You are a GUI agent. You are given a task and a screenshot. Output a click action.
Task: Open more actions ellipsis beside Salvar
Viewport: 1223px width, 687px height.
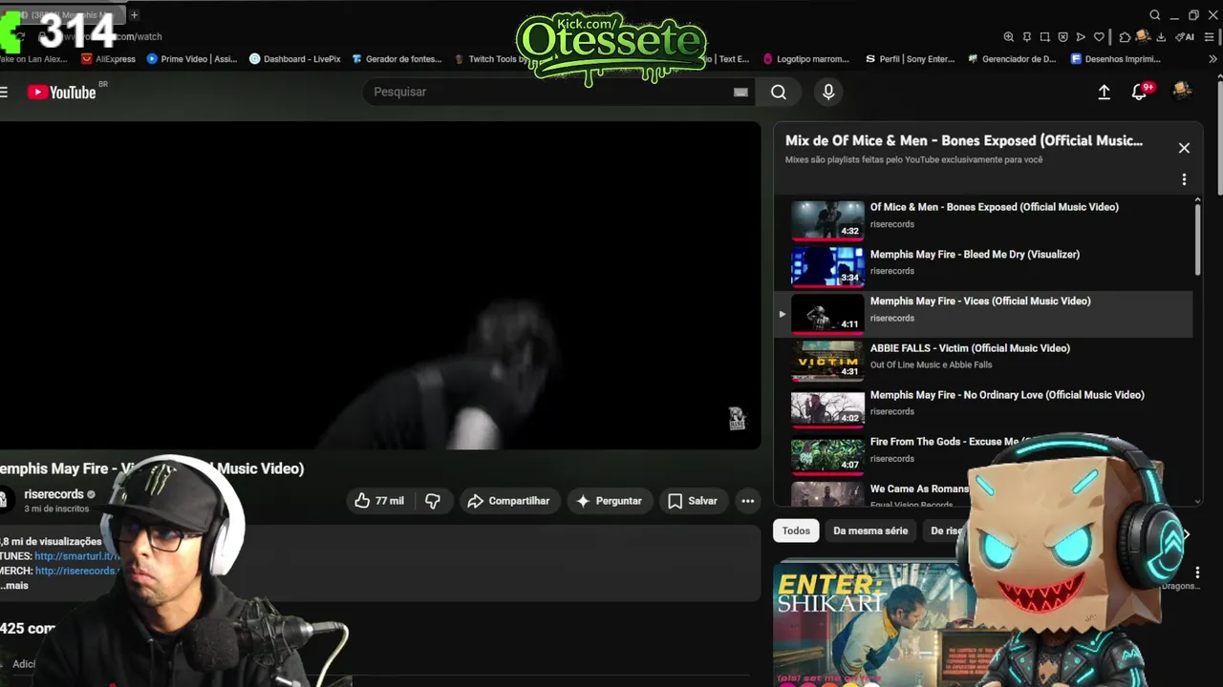[x=748, y=501]
